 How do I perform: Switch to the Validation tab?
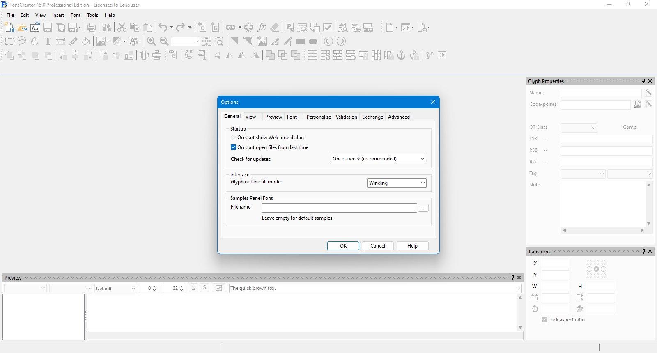(x=346, y=117)
